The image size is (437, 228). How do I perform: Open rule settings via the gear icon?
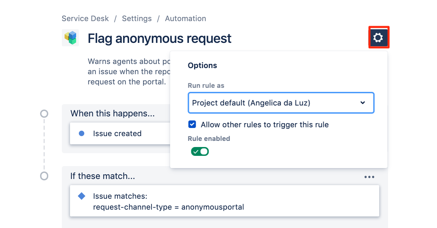pyautogui.click(x=378, y=38)
